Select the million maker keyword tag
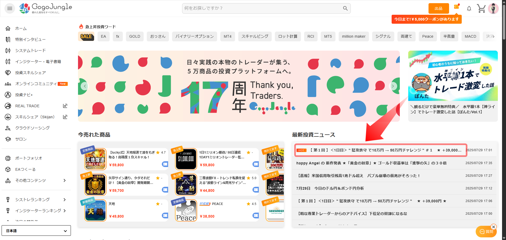 [354, 36]
